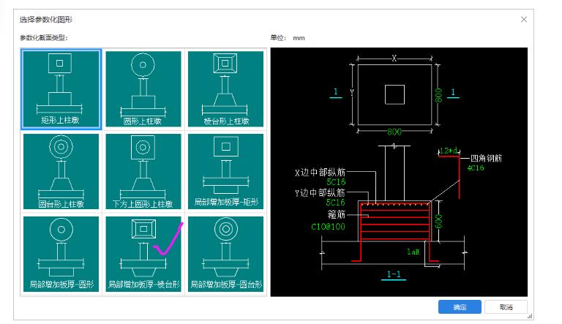Click the 1-1 section title

[x=394, y=274]
